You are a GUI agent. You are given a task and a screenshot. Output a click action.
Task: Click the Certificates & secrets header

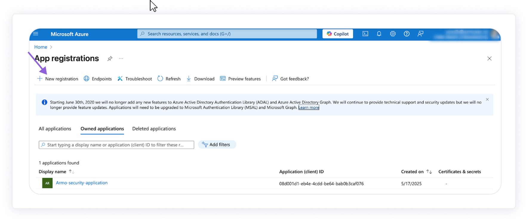(x=460, y=172)
